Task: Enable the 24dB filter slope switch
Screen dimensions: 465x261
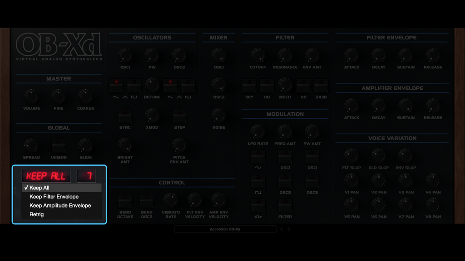Action: [x=322, y=86]
